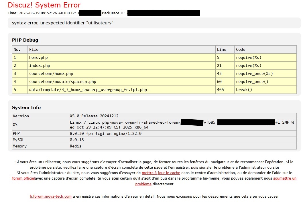
Task: Select the syntax error message text
Action: 63,23
